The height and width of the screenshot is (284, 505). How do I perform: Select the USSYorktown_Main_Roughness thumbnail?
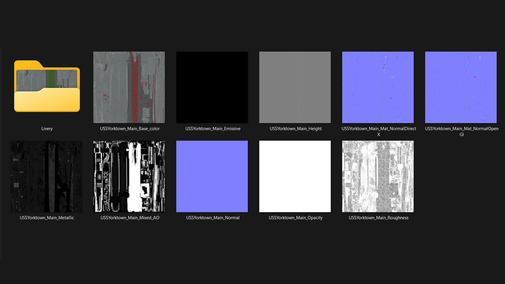pos(378,176)
